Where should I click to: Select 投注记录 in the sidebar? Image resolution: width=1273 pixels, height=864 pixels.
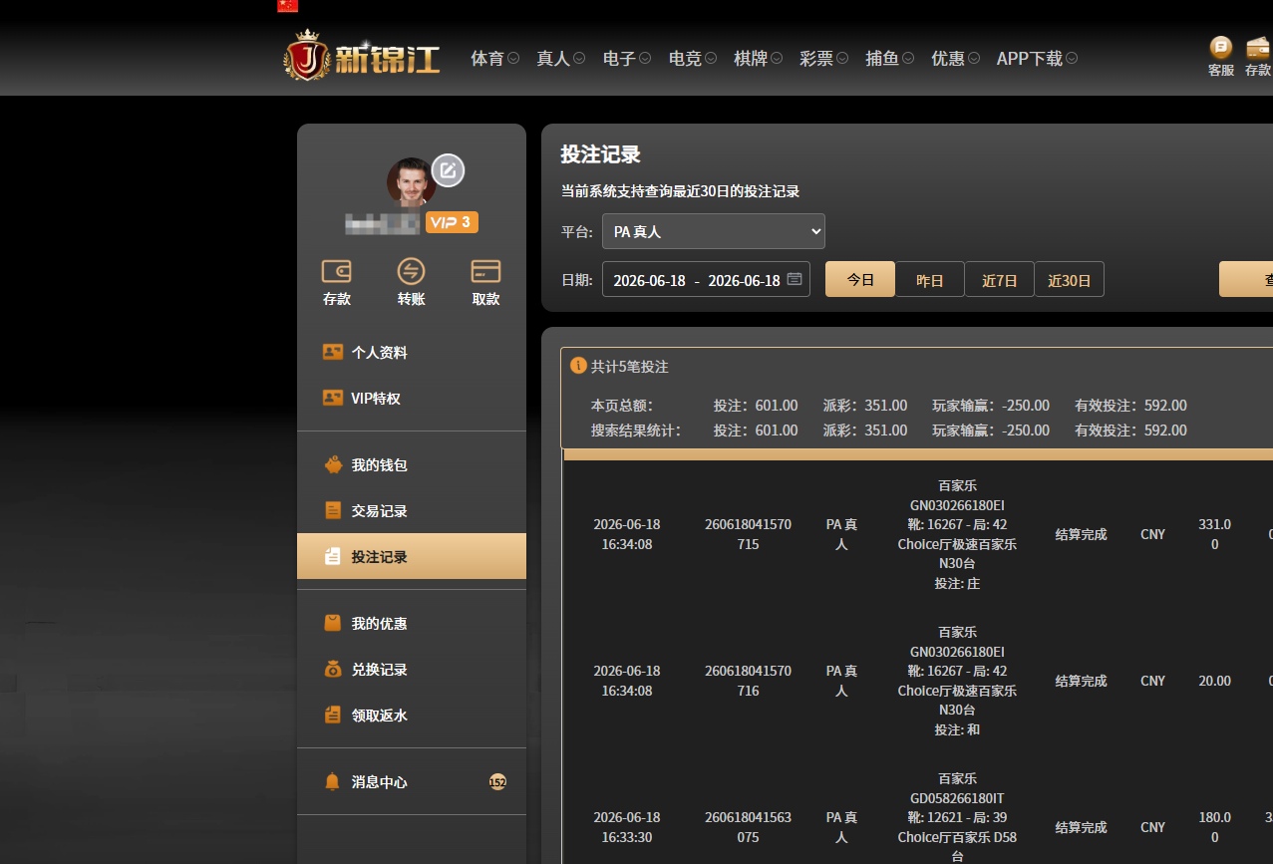pos(411,556)
